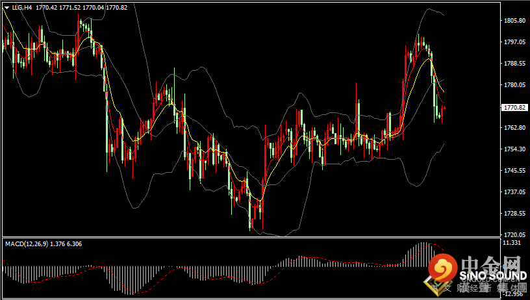Viewport: 530px width, 300px height.
Task: Click the 1762.80 price axis label
Action: (x=514, y=128)
